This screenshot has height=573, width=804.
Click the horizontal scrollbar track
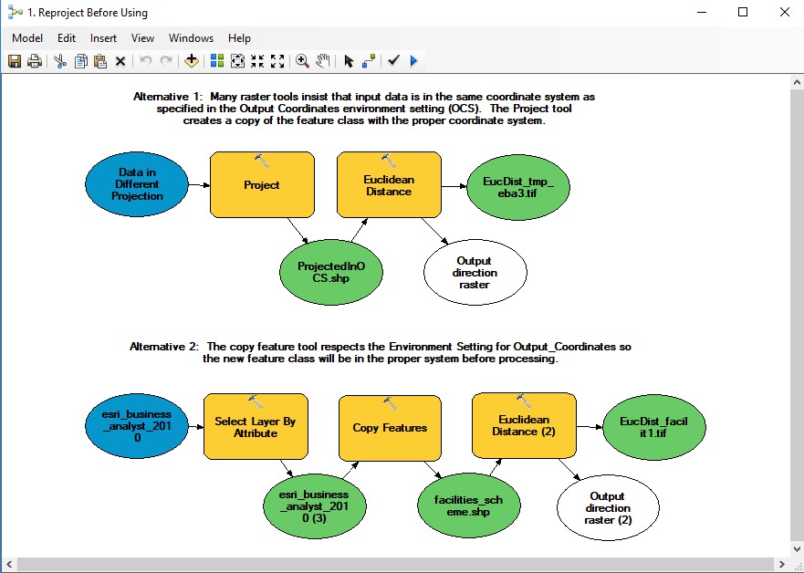coord(395,564)
